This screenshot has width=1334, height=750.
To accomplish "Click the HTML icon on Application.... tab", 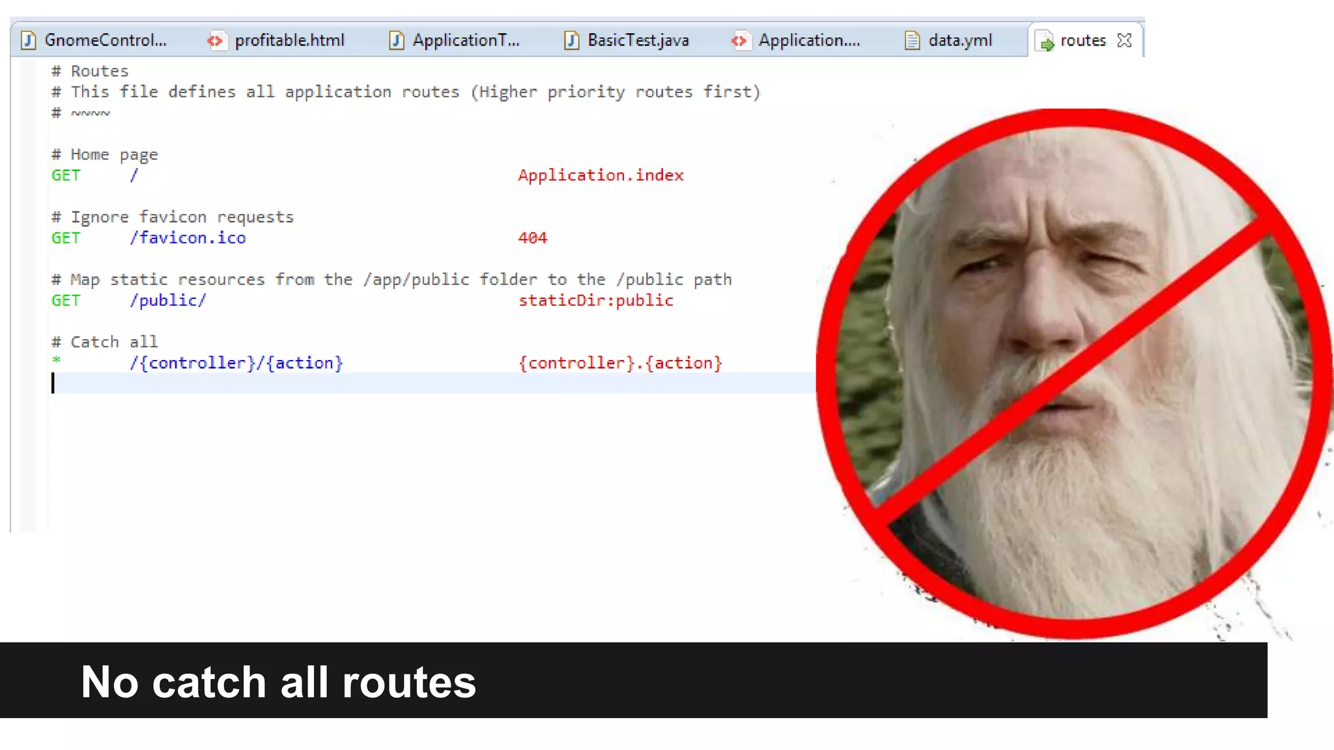I will [739, 41].
